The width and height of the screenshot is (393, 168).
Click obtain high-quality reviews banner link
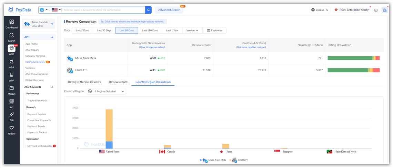click(x=133, y=22)
